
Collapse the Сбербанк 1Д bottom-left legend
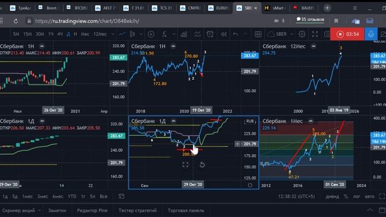coord(42,121)
